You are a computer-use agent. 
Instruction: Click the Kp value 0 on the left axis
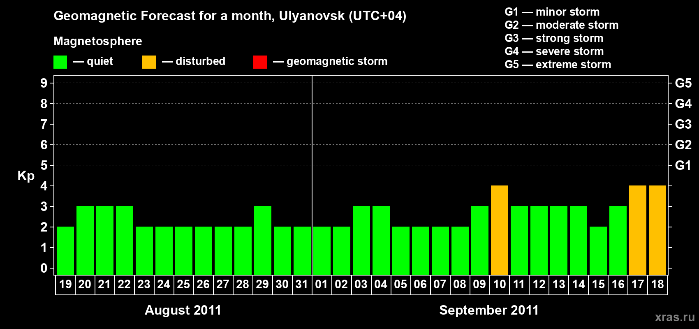point(44,268)
